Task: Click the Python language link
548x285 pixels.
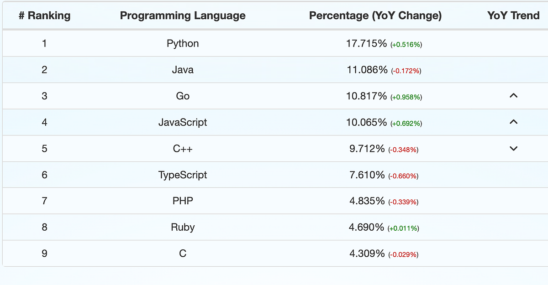Action: [x=183, y=43]
